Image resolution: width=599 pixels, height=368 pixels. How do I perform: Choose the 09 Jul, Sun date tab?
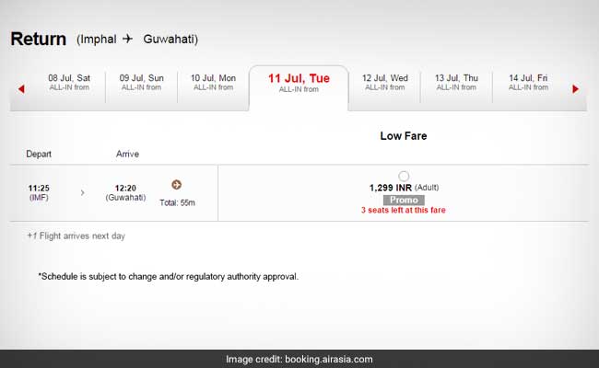coord(142,83)
